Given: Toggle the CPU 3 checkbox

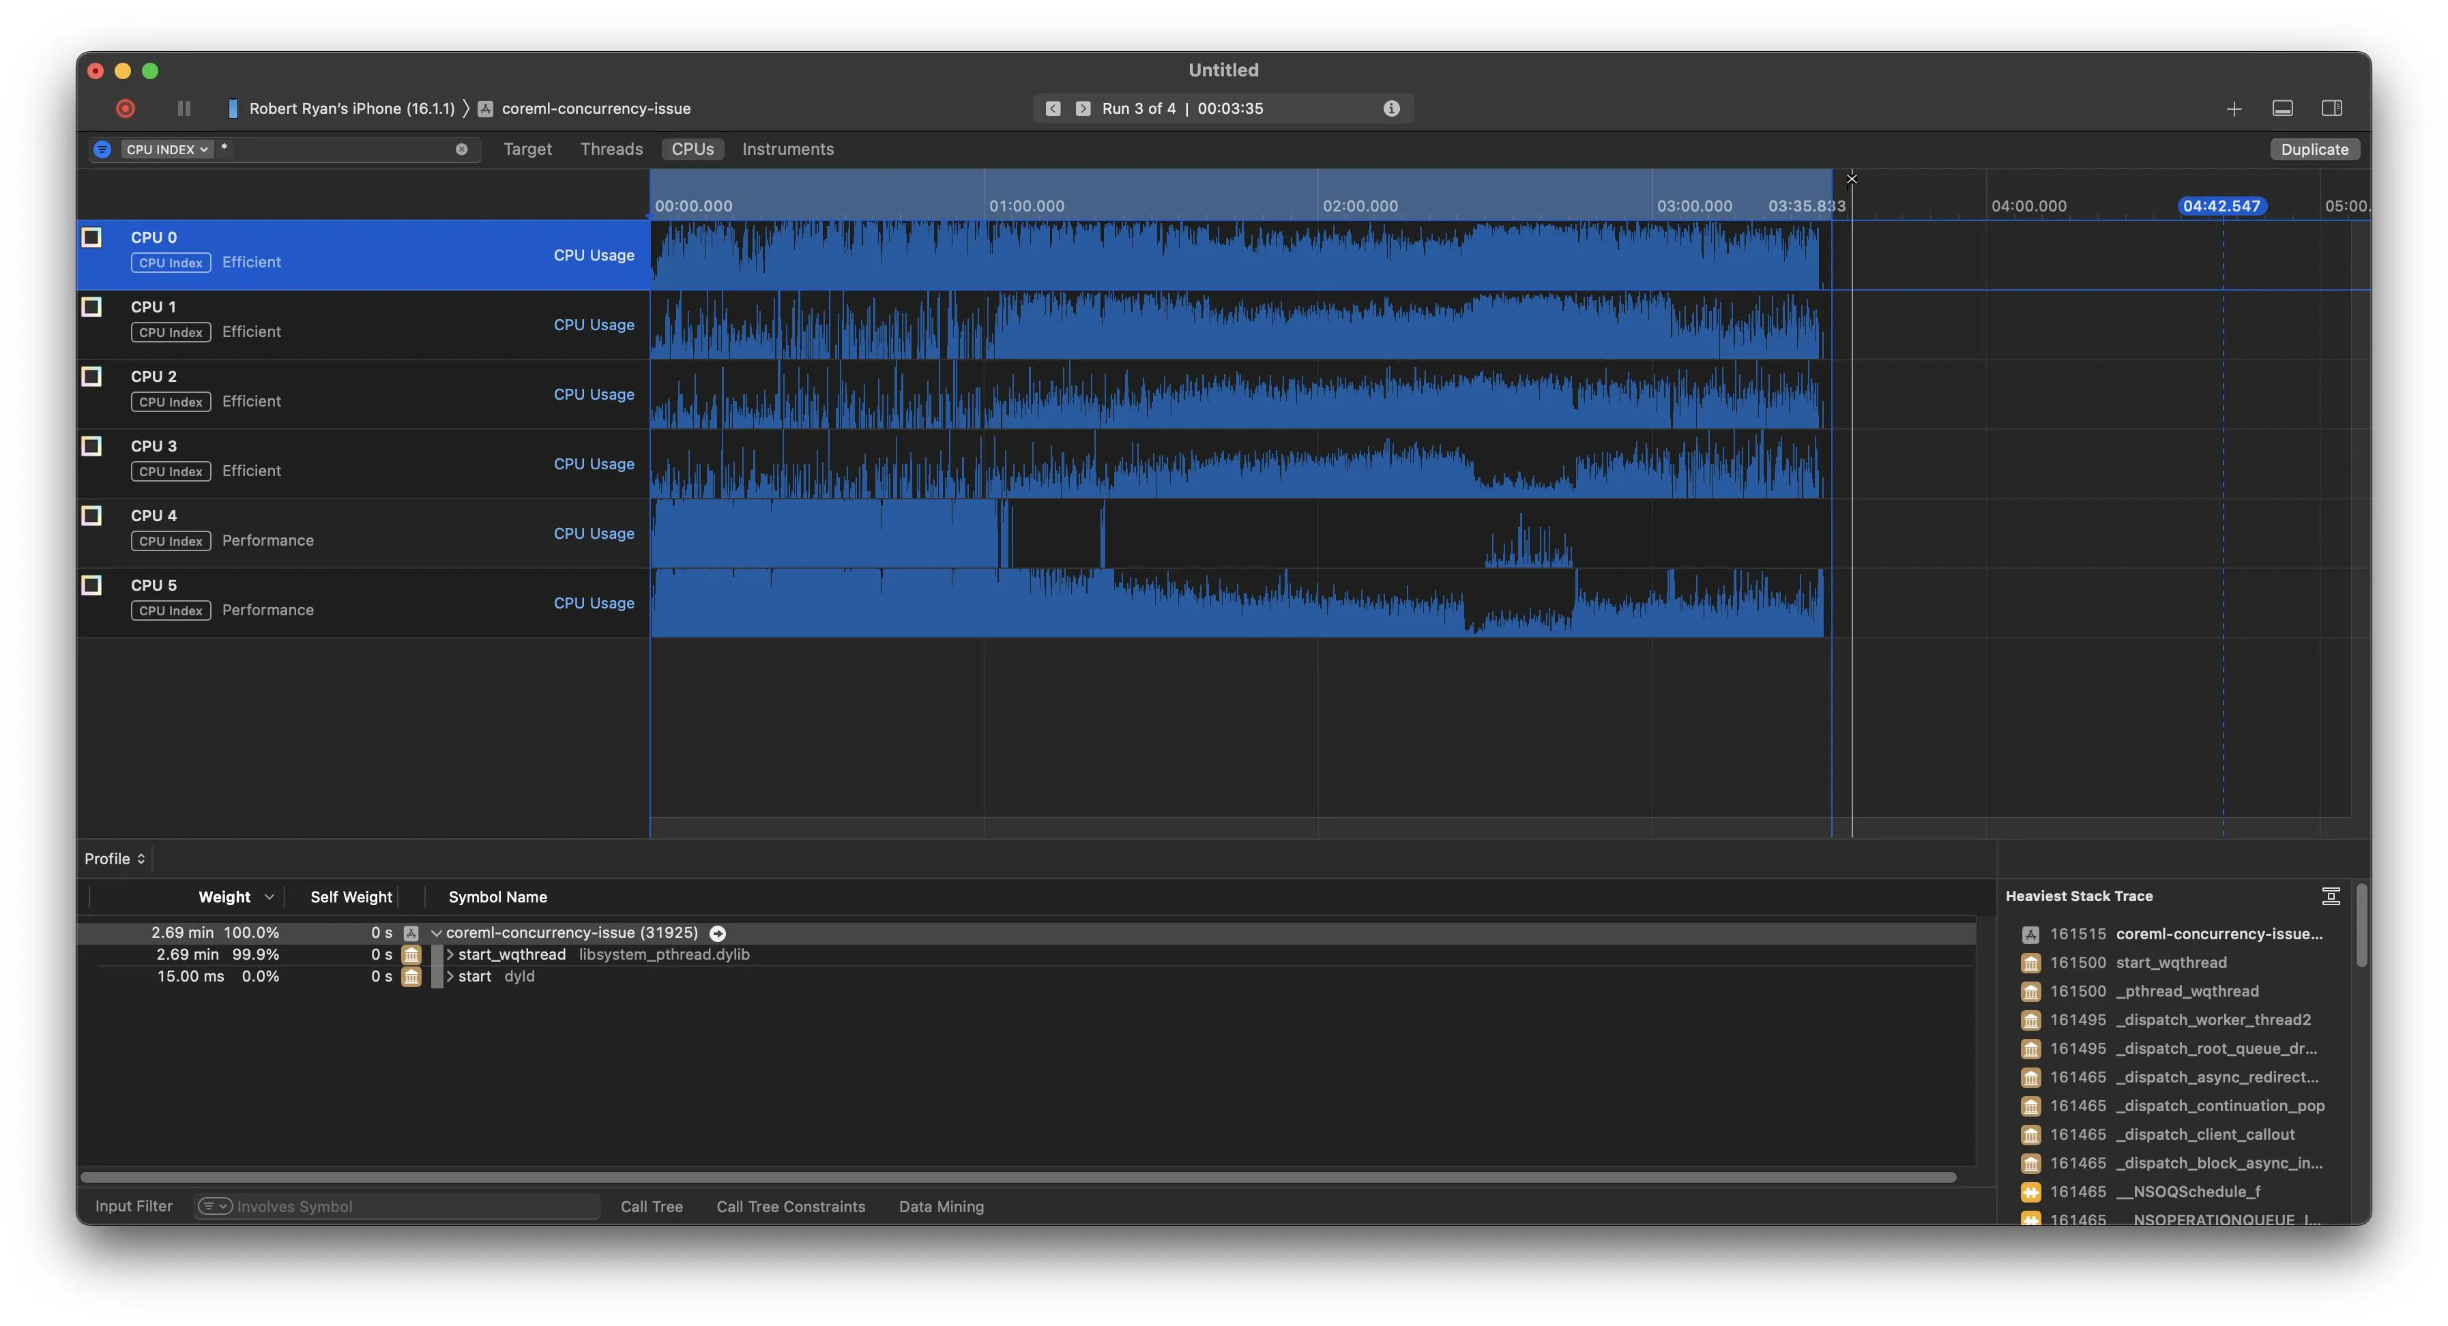Looking at the screenshot, I should point(91,446).
